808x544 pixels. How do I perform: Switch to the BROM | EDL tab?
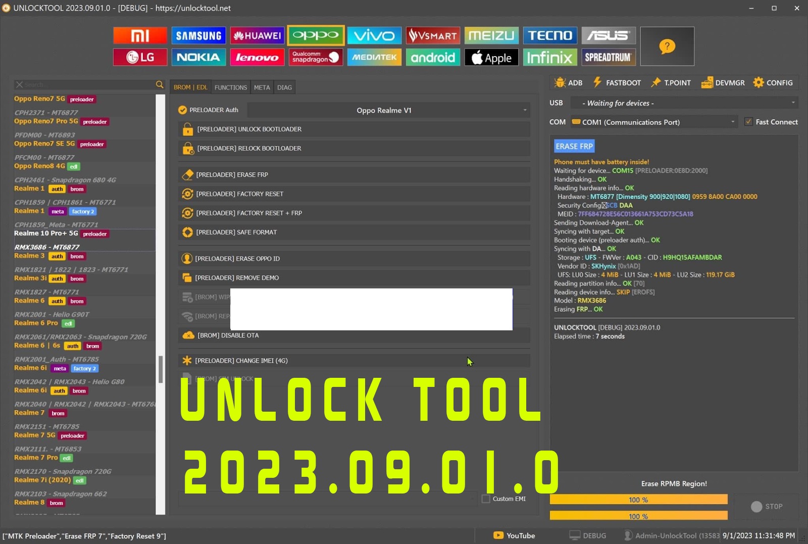(190, 87)
